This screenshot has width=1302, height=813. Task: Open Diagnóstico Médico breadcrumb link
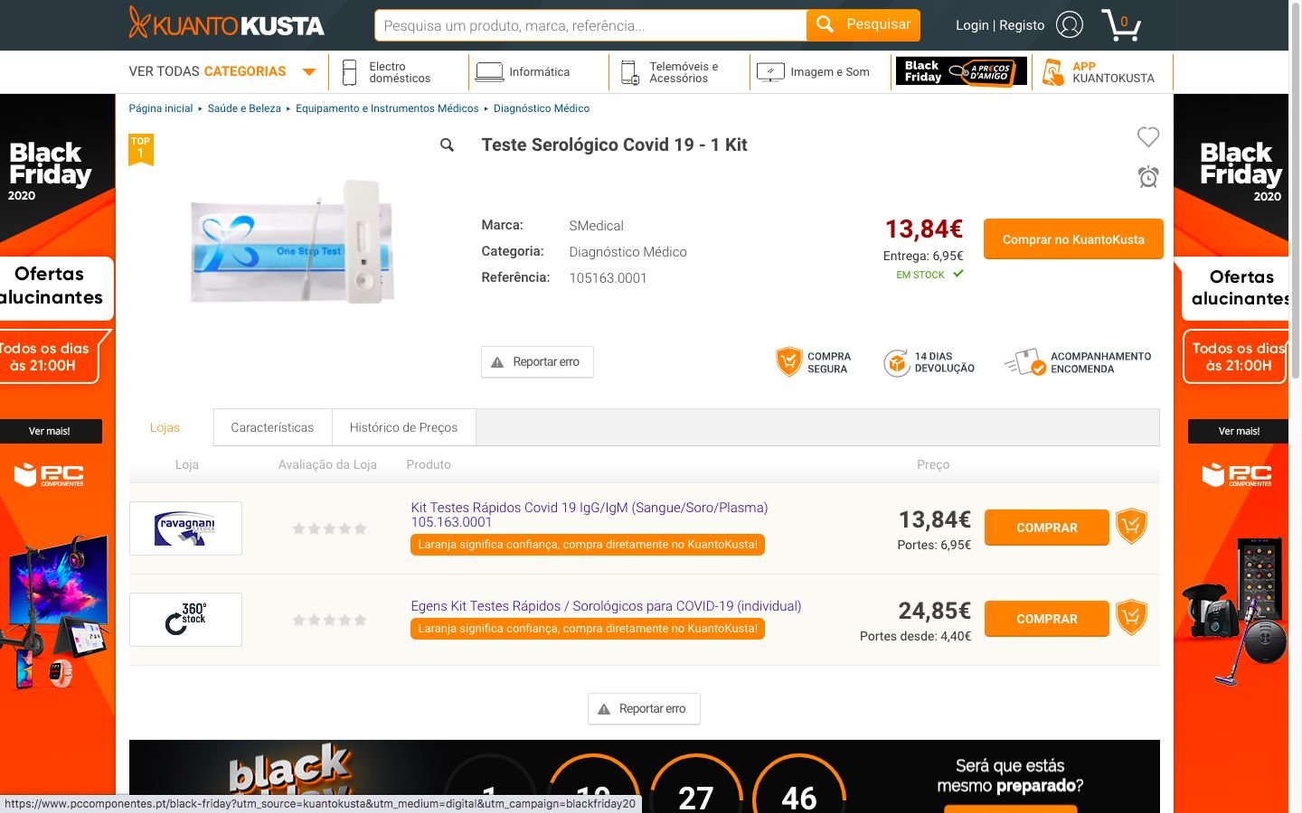click(x=542, y=108)
